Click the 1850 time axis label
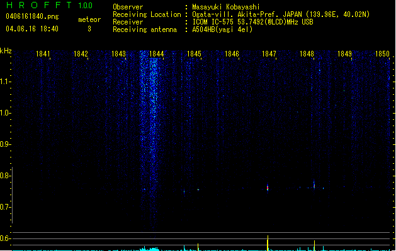396x251 pixels. (x=382, y=53)
